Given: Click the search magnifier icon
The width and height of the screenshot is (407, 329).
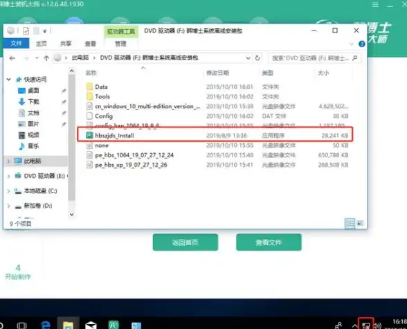Looking at the screenshot, I should pos(355,58).
